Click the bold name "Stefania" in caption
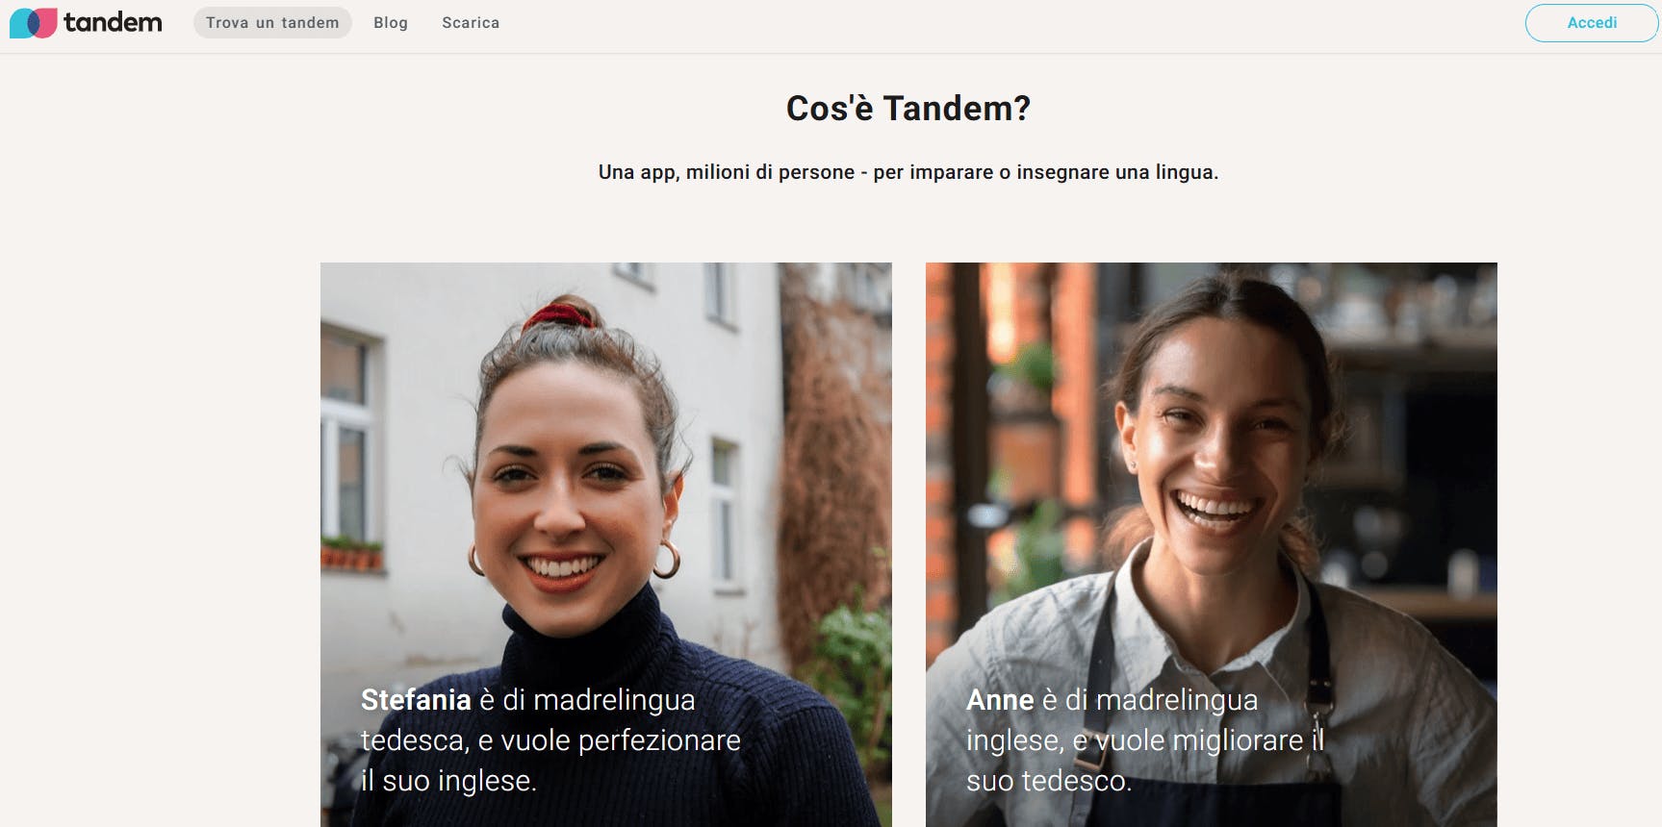This screenshot has width=1662, height=827. coord(416,699)
